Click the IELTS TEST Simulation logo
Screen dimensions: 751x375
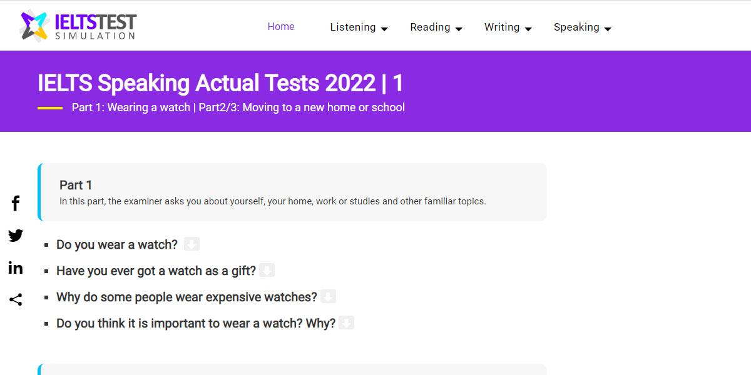coord(77,25)
